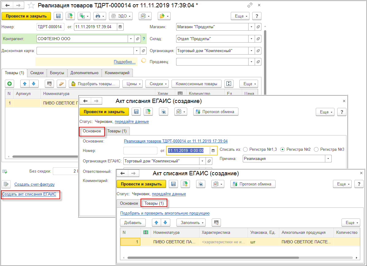Expand the Продавец dropdown

pos(252,62)
